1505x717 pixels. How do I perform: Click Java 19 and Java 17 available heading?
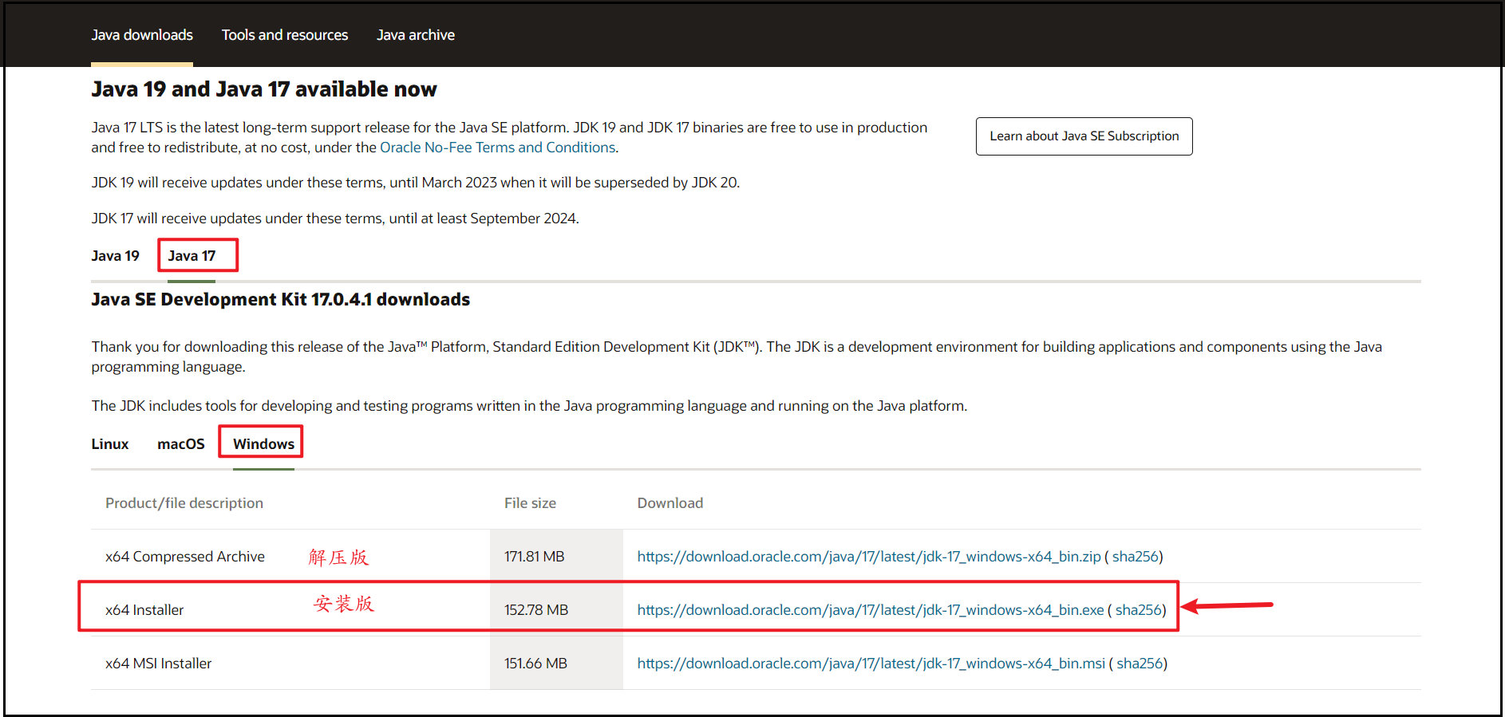point(264,89)
